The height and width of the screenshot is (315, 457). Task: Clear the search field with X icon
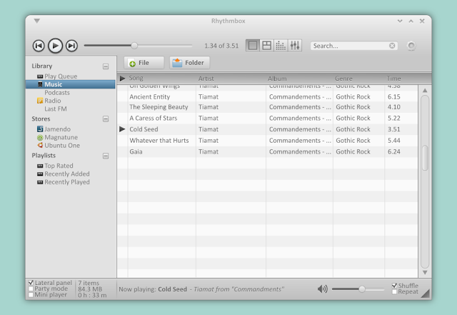[392, 46]
